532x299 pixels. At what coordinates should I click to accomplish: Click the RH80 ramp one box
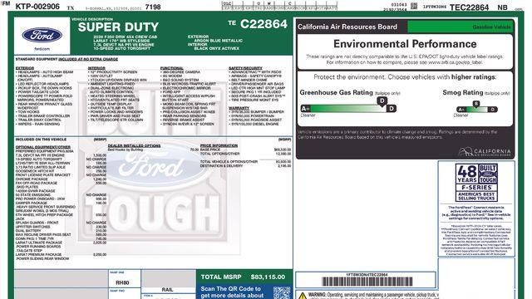pyautogui.click(x=124, y=280)
